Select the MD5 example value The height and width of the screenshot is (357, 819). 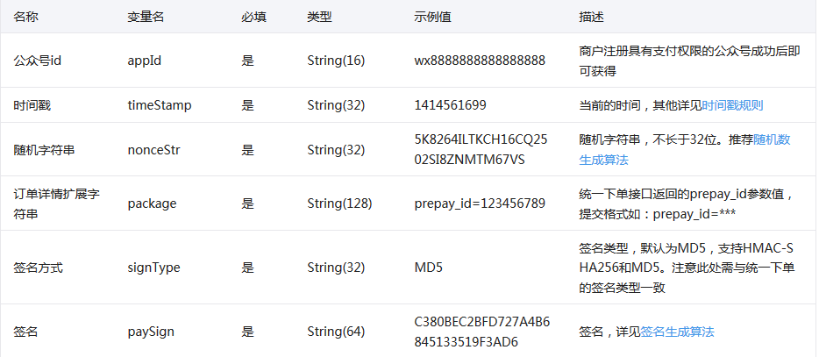(x=428, y=268)
